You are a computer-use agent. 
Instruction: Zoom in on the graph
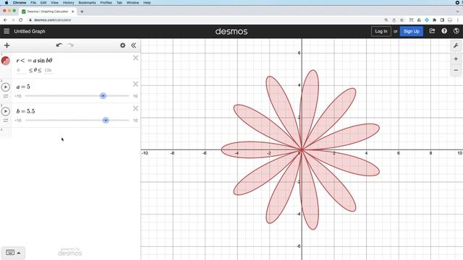pyautogui.click(x=456, y=59)
